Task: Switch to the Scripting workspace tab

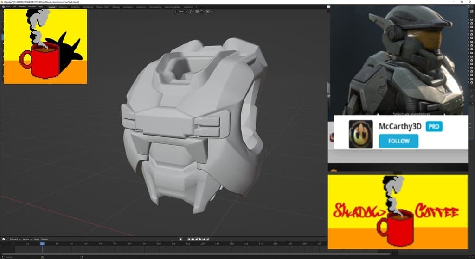Action: (x=188, y=7)
